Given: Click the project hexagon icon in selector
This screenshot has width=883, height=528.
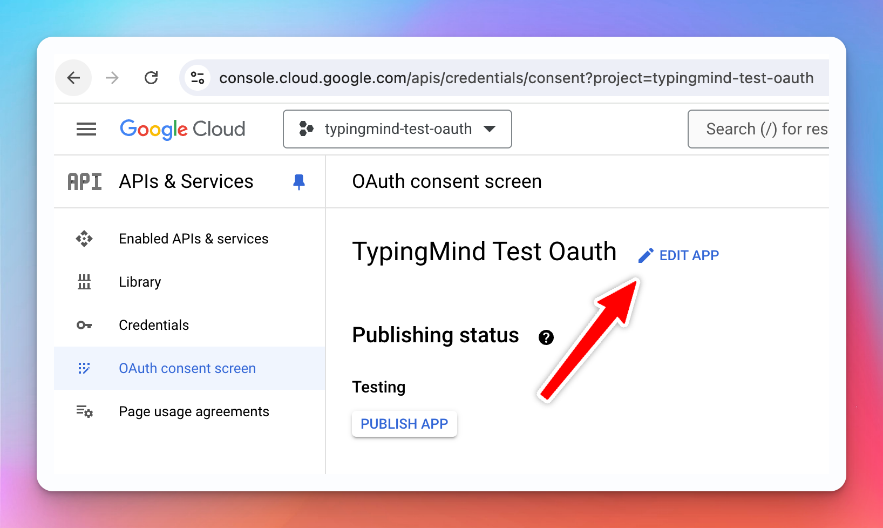Looking at the screenshot, I should (306, 128).
